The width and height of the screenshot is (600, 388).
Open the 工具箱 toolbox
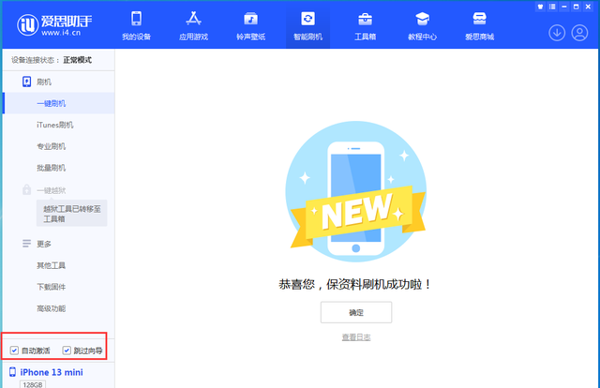(365, 25)
